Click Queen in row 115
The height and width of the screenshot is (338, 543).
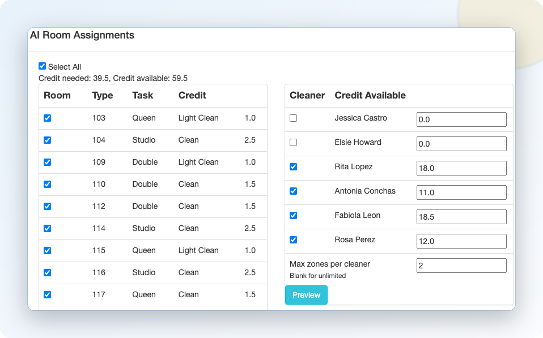click(144, 250)
